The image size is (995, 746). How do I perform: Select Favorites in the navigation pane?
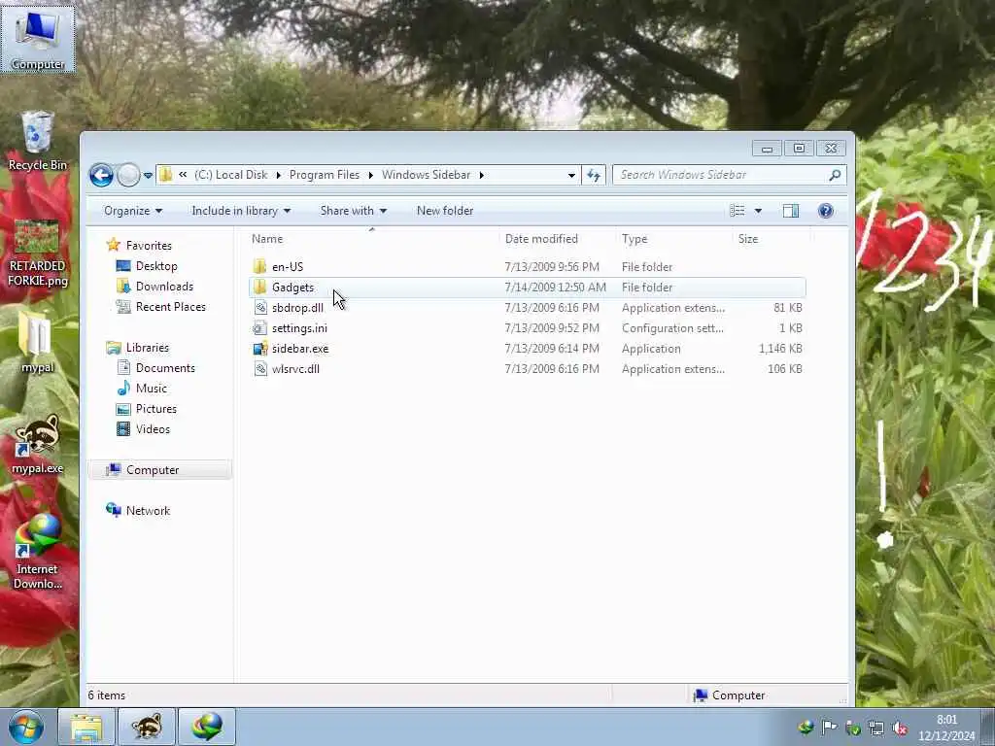(x=149, y=246)
